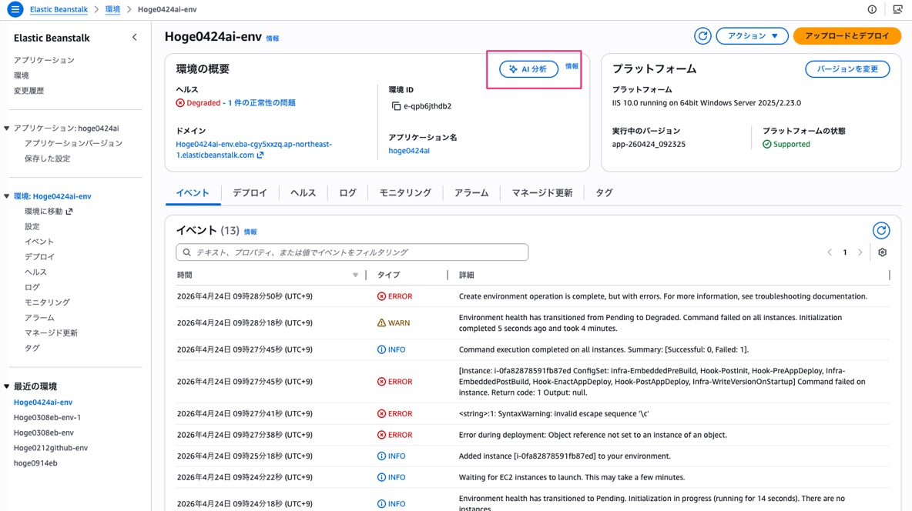This screenshot has height=511, width=912.
Task: Open event table settings gear
Action: coord(882,252)
